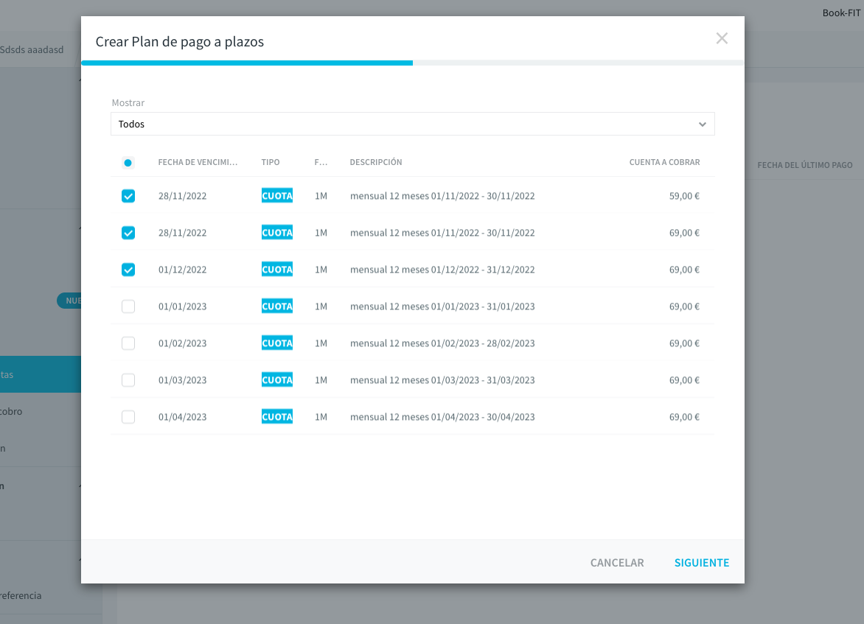Screen dimensions: 864x624
Task: Check the 01/04/2023 row checkbox
Action: 128,417
